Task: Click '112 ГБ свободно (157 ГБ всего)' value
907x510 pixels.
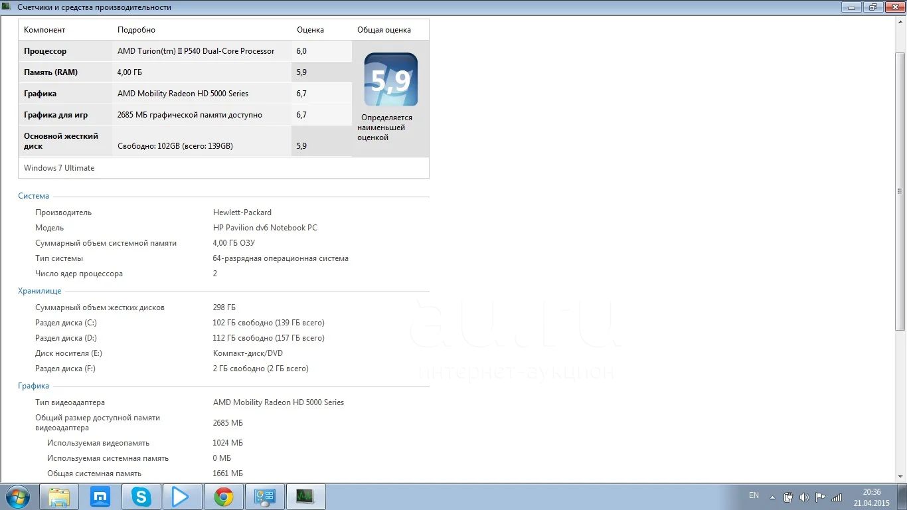Action: (269, 338)
